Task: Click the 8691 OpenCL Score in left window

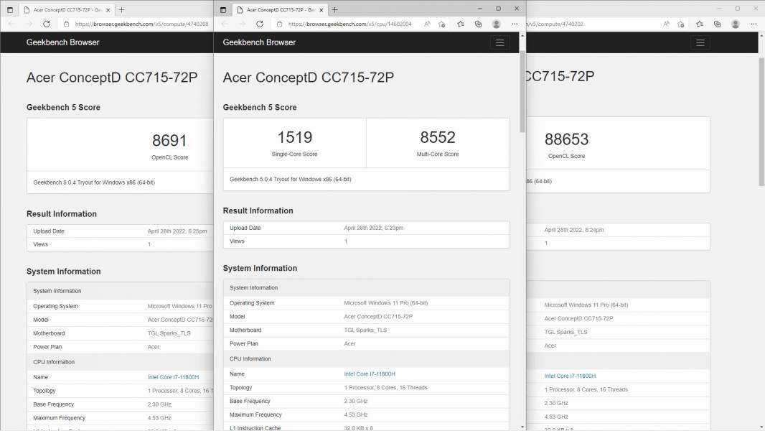Action: point(169,141)
